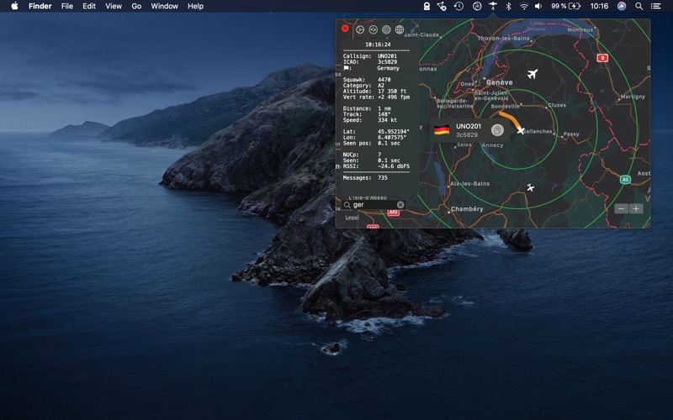Image resolution: width=673 pixels, height=420 pixels.
Task: Click the A5 highway shield on map
Action: coord(625,180)
